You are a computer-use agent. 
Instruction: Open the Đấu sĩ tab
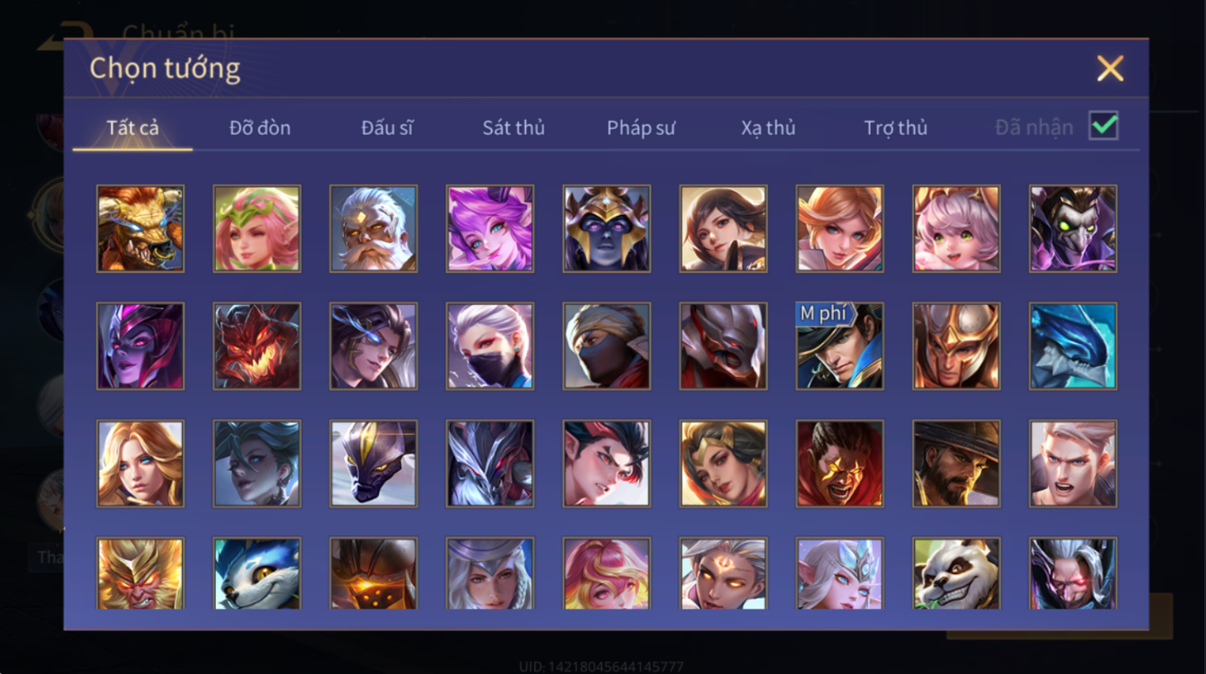coord(387,128)
